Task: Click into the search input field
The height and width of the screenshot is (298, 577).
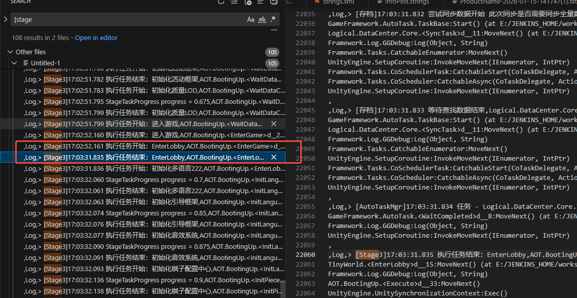Action: (127, 20)
